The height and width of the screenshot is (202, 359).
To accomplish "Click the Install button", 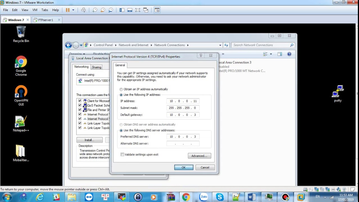I will (x=89, y=140).
